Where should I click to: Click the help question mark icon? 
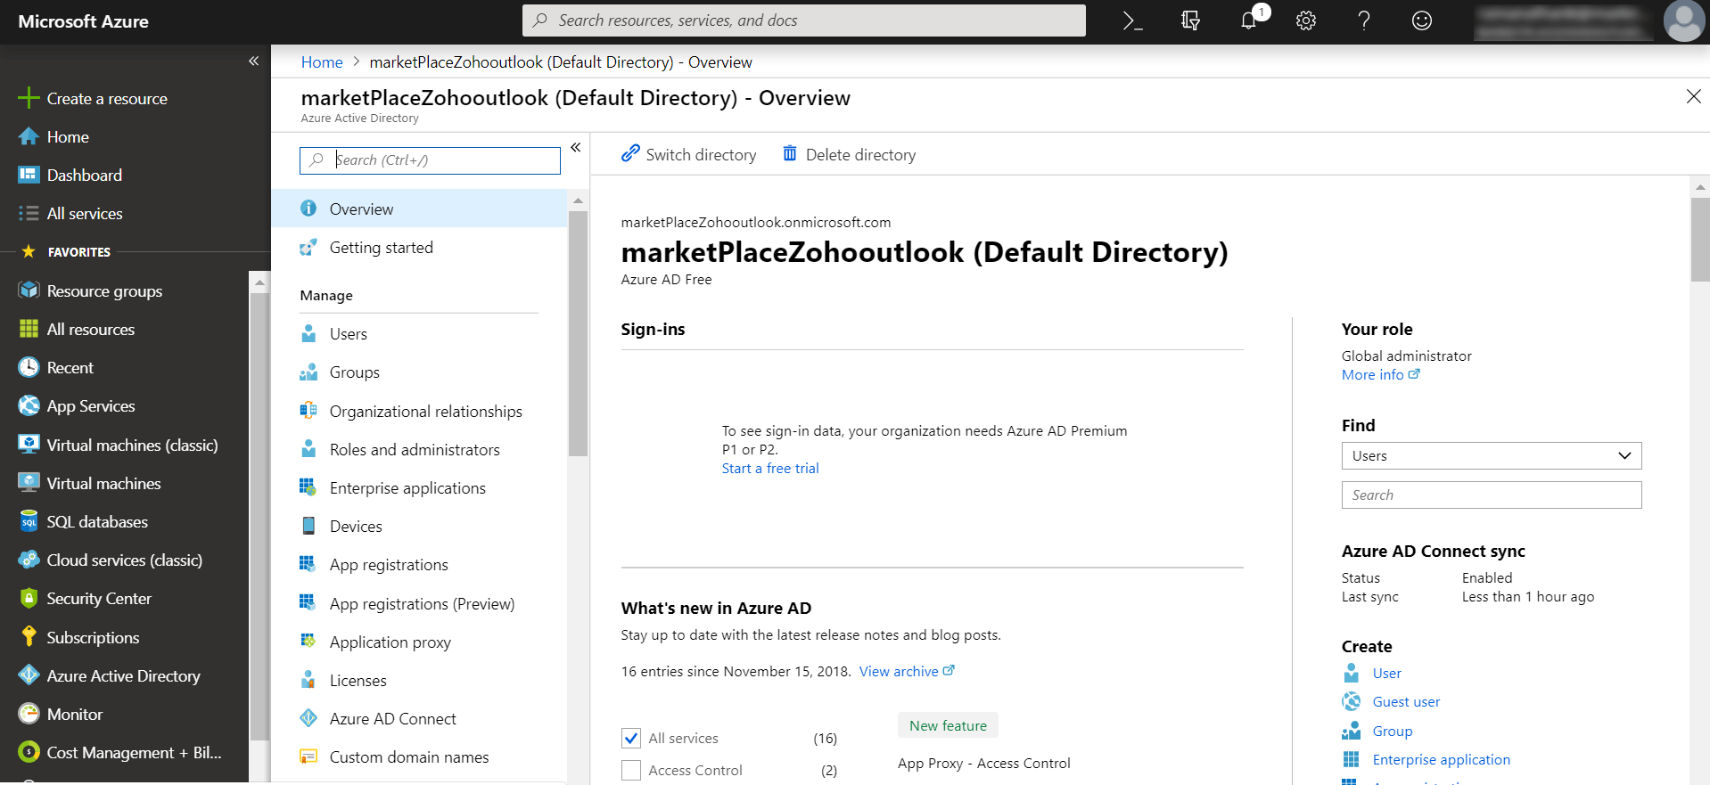(x=1364, y=20)
